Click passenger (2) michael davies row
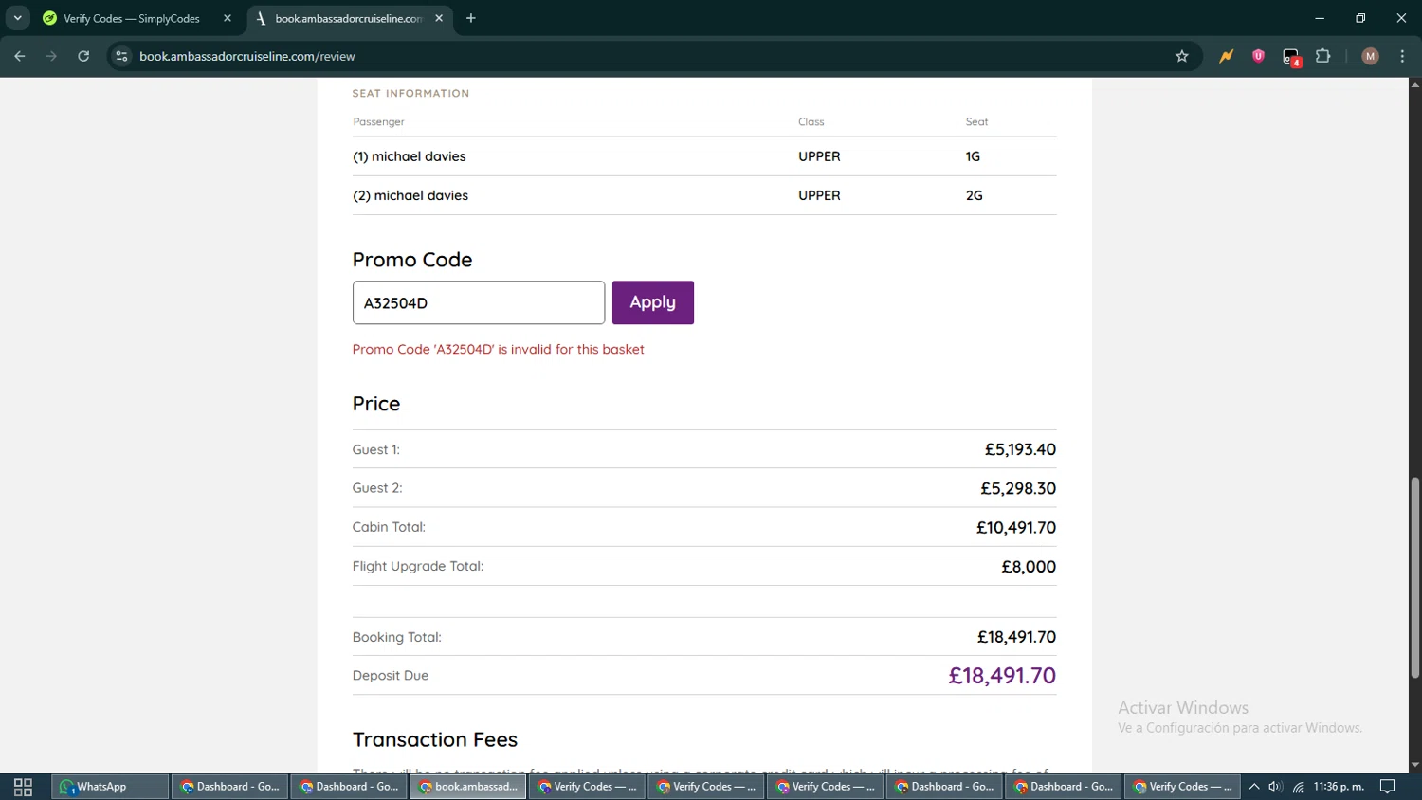Screen dimensions: 1422x800 [x=704, y=195]
